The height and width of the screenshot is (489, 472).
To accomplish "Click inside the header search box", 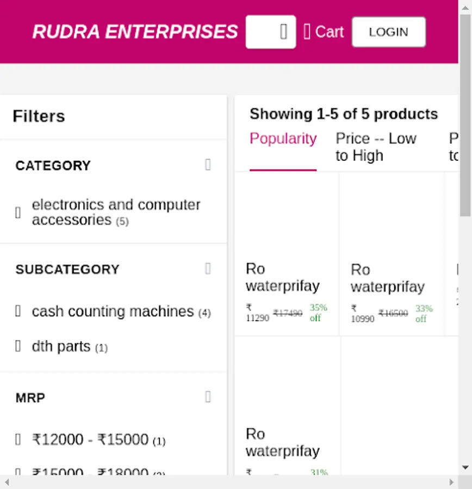I will tap(262, 32).
